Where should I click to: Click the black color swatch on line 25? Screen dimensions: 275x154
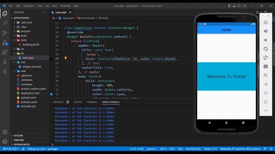coord(52,59)
